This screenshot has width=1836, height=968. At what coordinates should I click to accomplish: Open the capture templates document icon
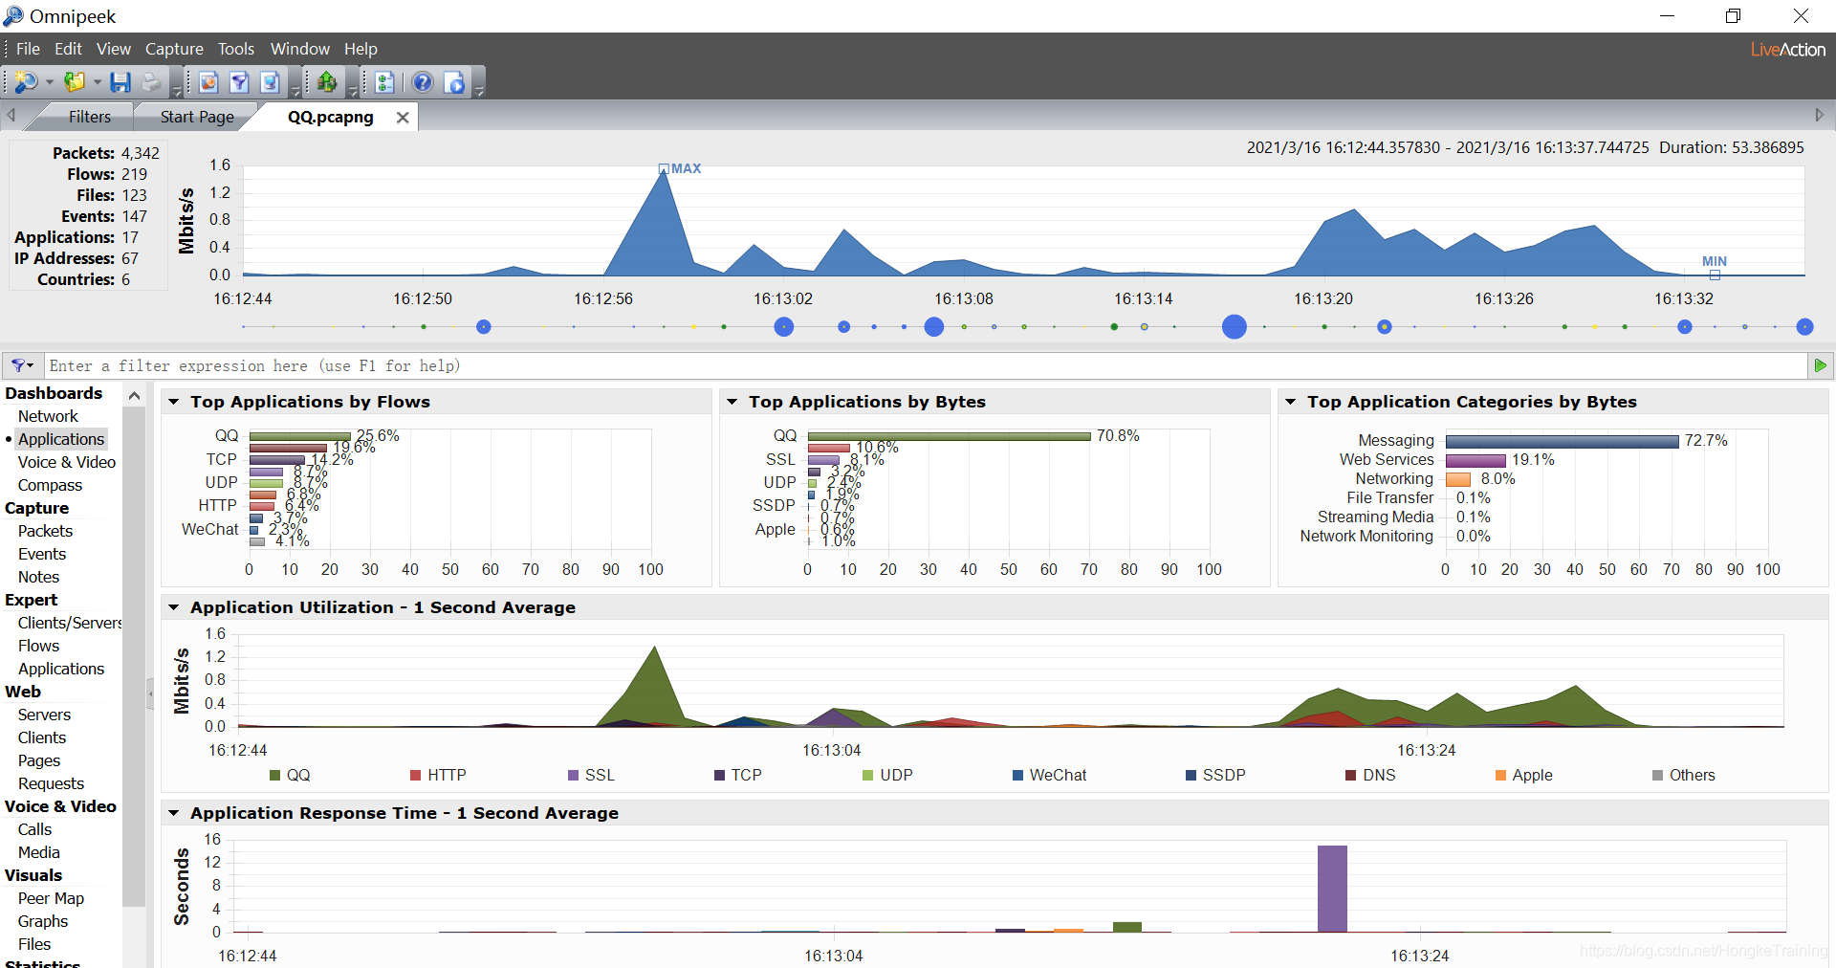click(x=208, y=82)
